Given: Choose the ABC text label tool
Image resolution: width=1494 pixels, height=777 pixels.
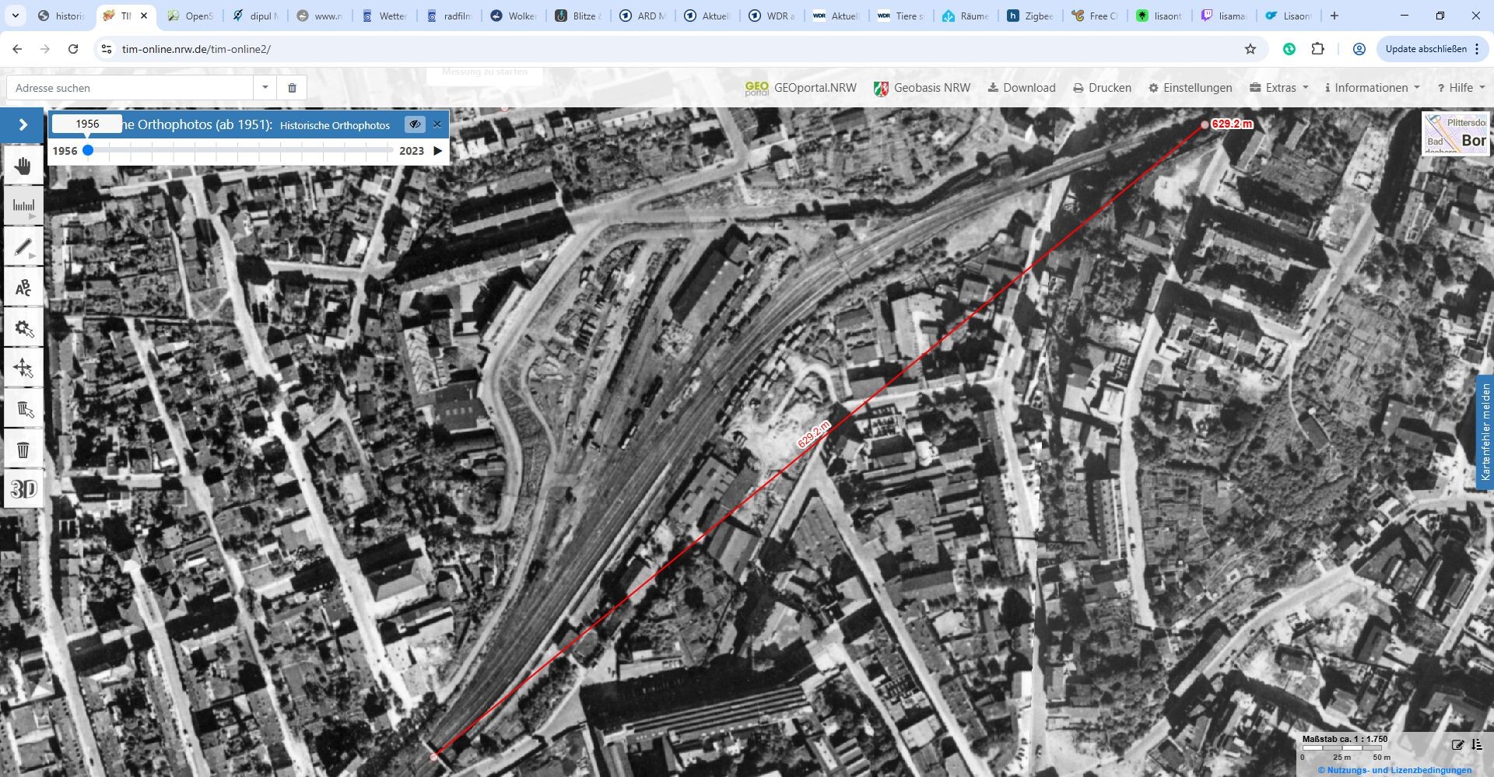Looking at the screenshot, I should pos(23,288).
